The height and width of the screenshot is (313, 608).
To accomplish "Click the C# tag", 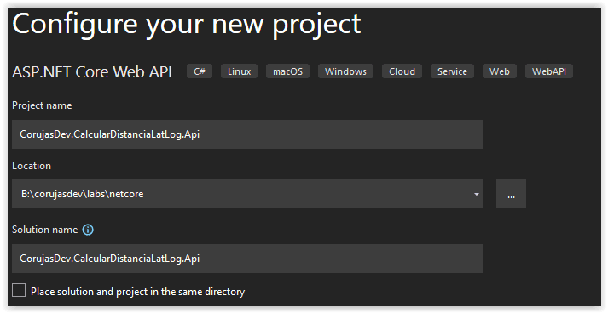I will 200,71.
